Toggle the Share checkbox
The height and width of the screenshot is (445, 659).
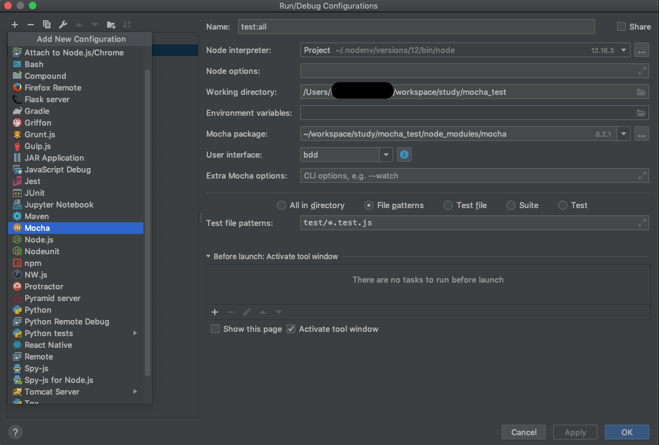(621, 26)
